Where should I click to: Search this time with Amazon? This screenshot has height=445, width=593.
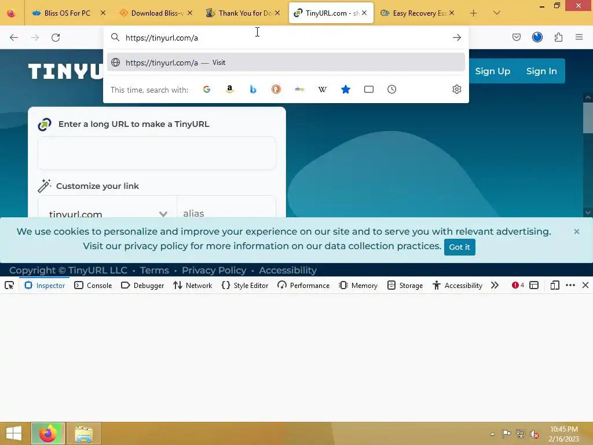coord(229,89)
